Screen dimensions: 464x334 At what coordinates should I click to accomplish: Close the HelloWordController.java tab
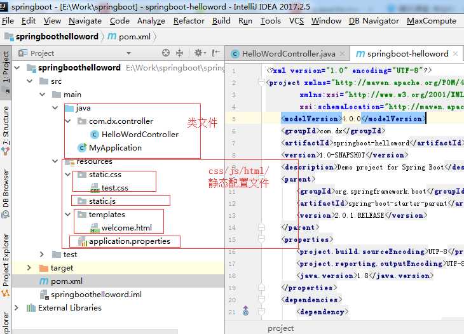(x=342, y=53)
